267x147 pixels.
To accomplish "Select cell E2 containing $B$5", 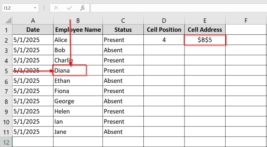I will pos(205,40).
